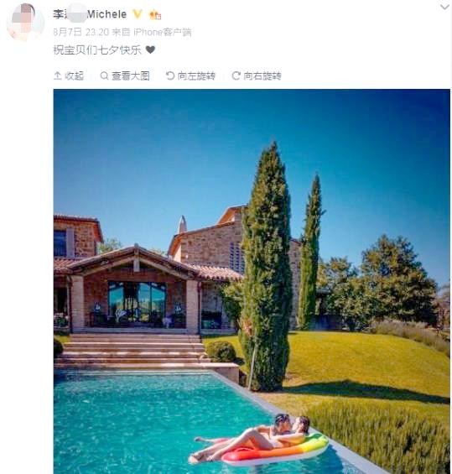Click the up-arrow icon beside 收起
This screenshot has width=452, height=474.
[x=57, y=76]
